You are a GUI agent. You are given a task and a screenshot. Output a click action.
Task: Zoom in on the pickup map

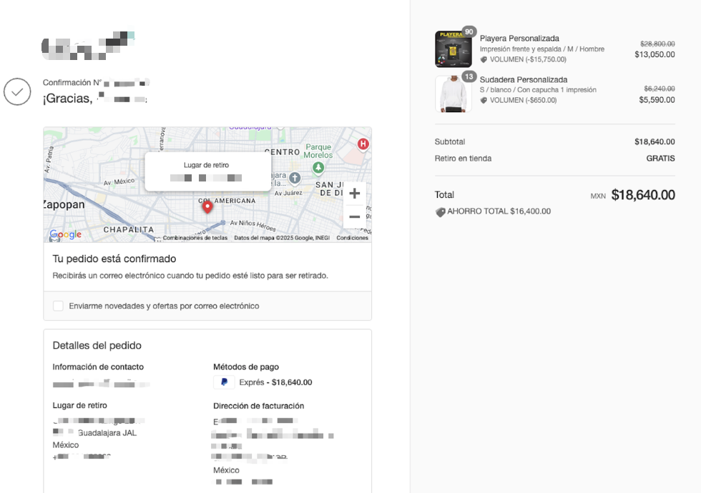[x=355, y=194]
